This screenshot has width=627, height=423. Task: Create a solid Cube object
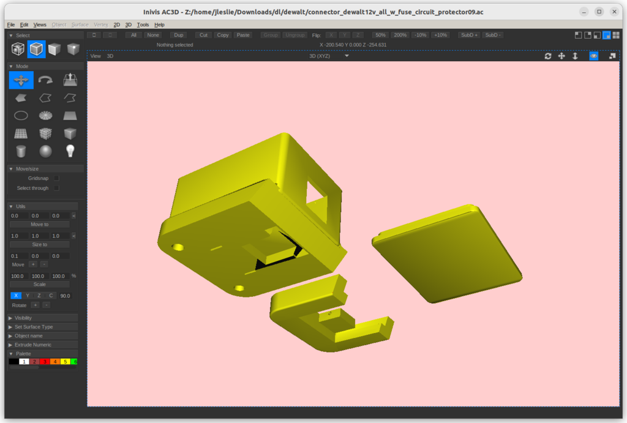coord(70,133)
